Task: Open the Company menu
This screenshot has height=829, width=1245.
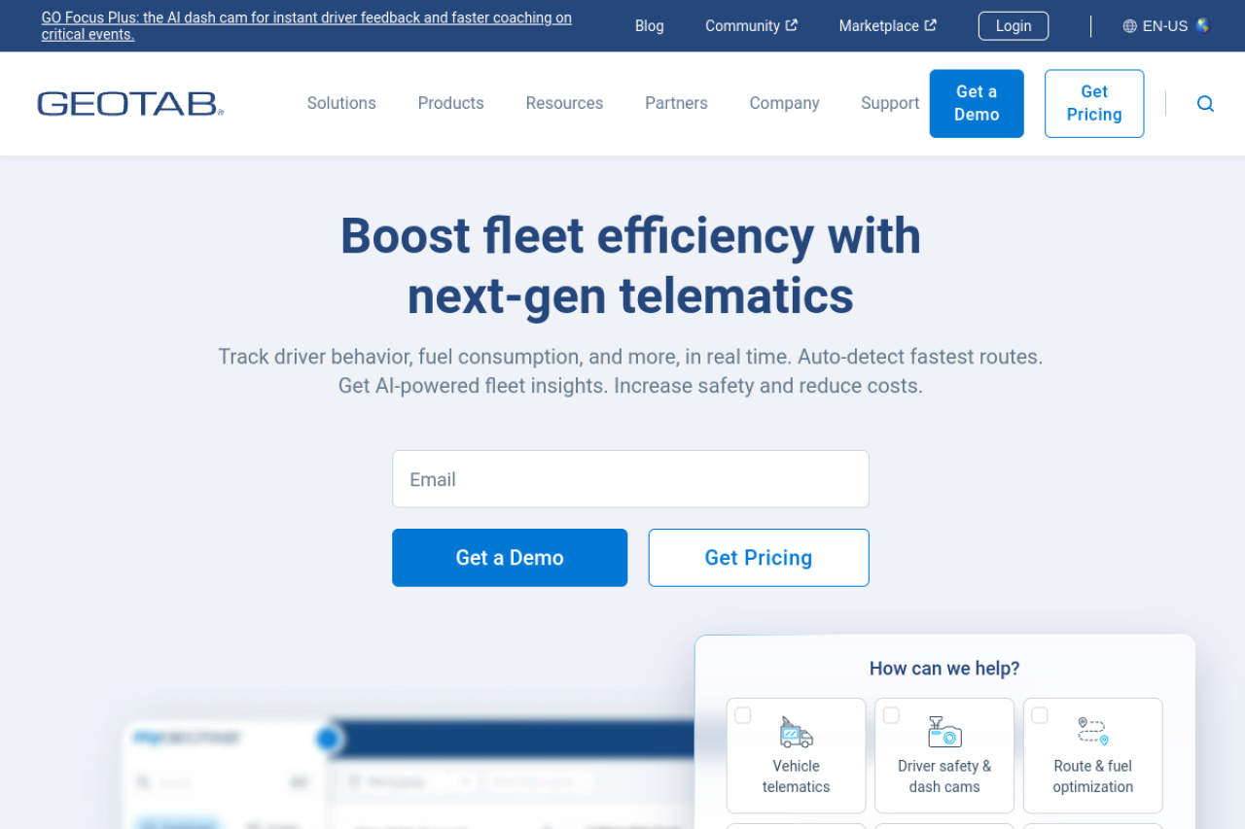Action: (784, 103)
